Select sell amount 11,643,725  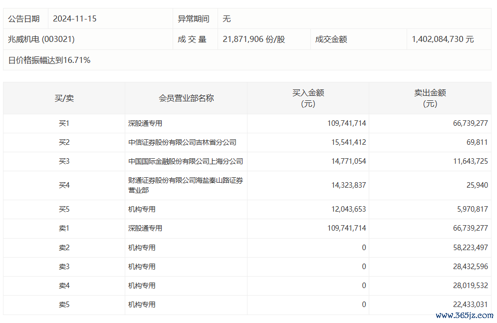471,161
